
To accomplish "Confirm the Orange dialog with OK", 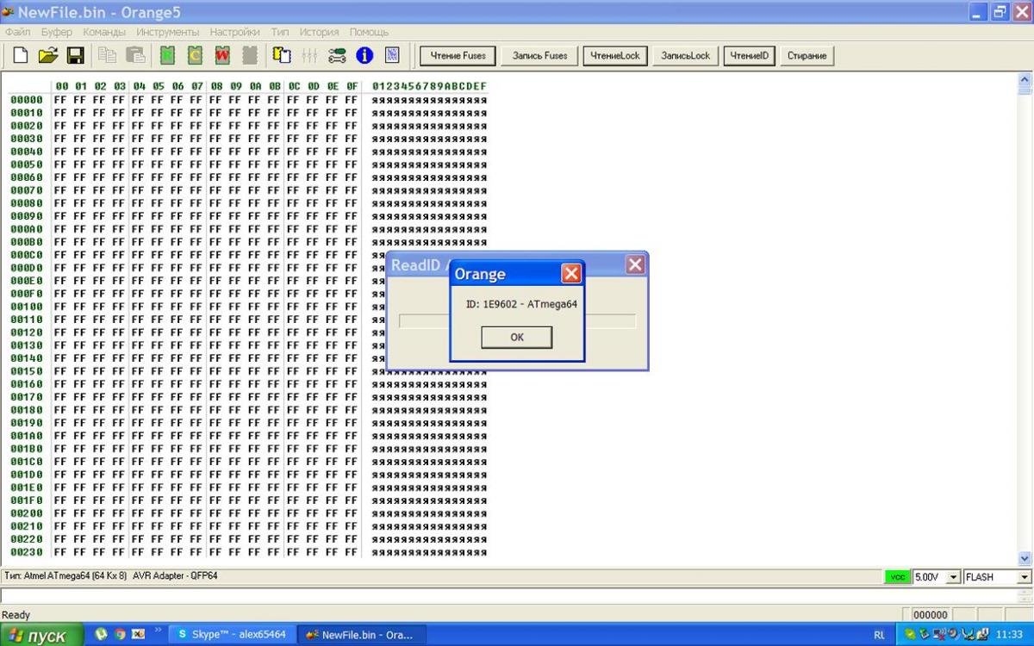I will 516,338.
